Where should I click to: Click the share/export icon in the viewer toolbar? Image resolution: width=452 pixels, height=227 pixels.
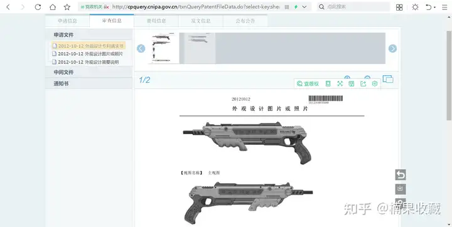[x=363, y=84]
